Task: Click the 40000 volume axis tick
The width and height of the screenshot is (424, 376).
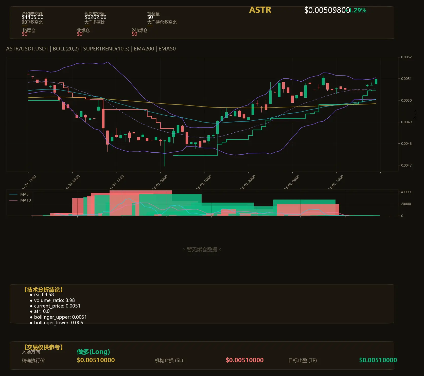Action: tap(406, 192)
